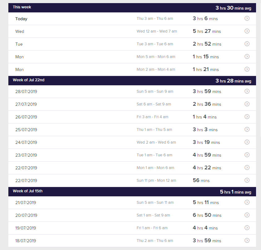This screenshot has height=250, width=261.
Task: Click 'Mon 1 am - Mon 6 am' time range
Action: 155,168
